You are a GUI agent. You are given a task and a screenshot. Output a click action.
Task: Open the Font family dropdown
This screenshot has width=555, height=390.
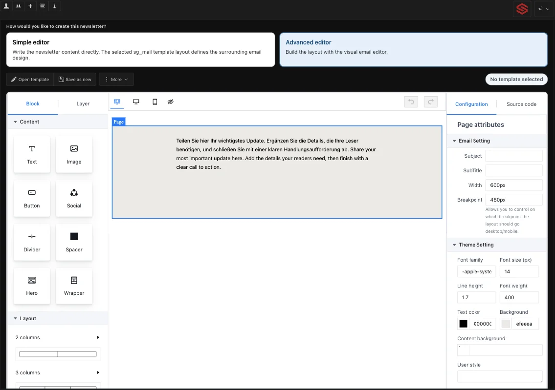[x=476, y=271]
